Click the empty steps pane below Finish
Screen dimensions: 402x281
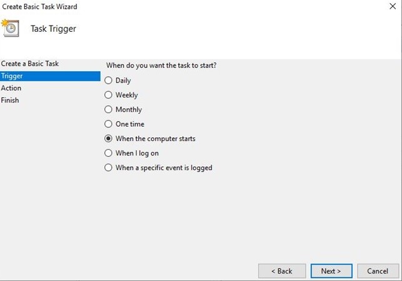click(50, 187)
